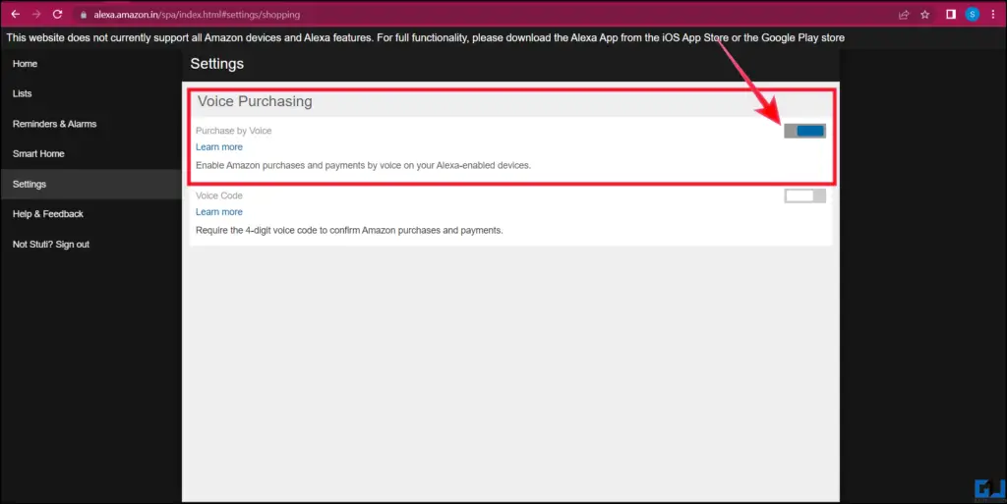Click the Voice Purchasing heading
Viewport: 1007px width, 504px height.
tap(255, 101)
